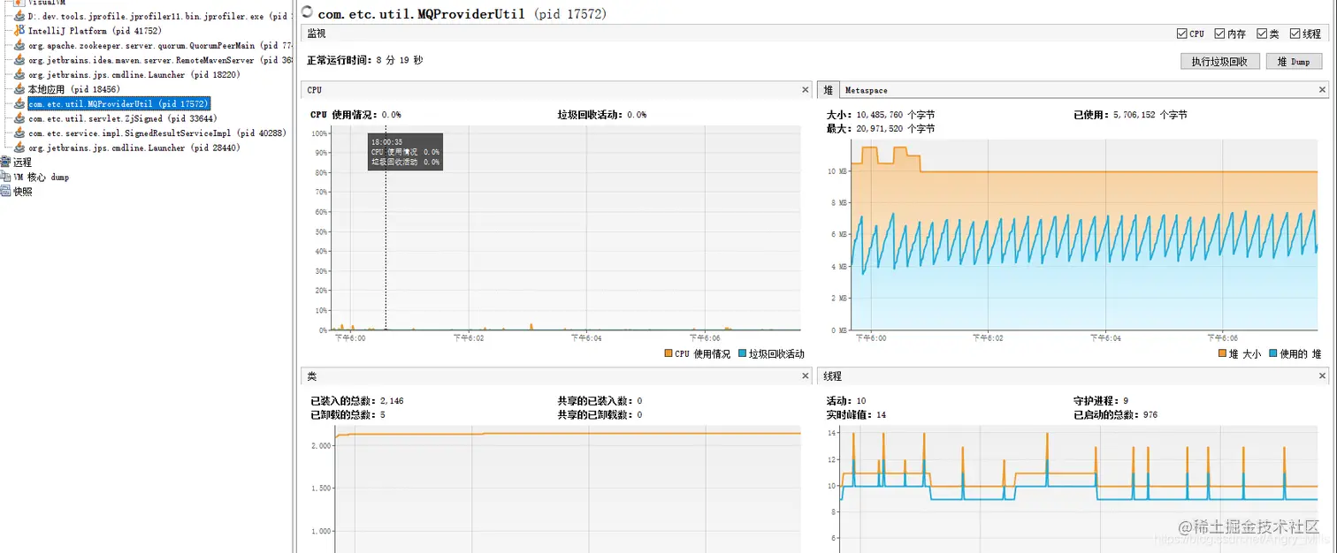Select the 远程 tree node
Image resolution: width=1337 pixels, height=553 pixels.
pos(22,163)
